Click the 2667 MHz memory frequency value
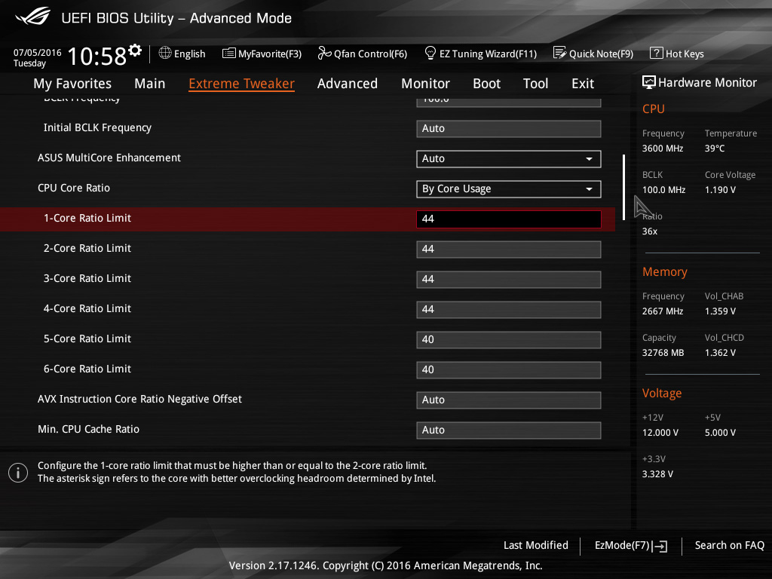Screen dimensions: 772x579 663,311
